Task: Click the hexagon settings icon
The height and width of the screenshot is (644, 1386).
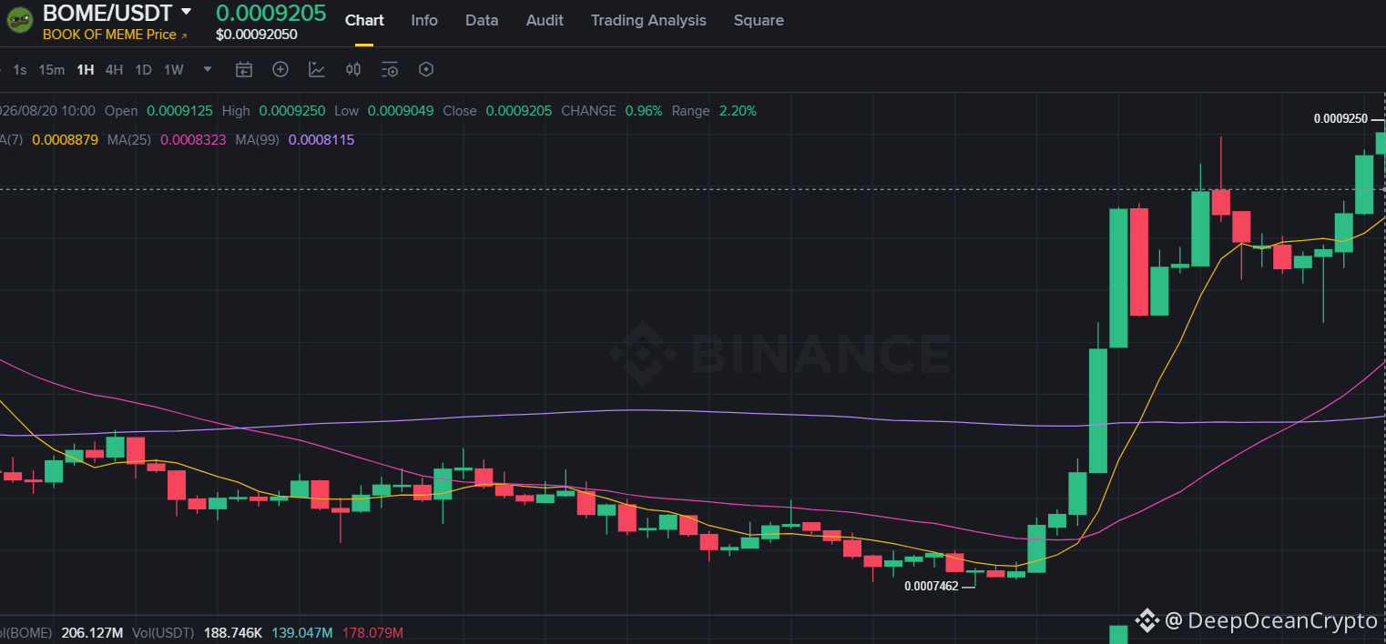Action: [x=426, y=69]
